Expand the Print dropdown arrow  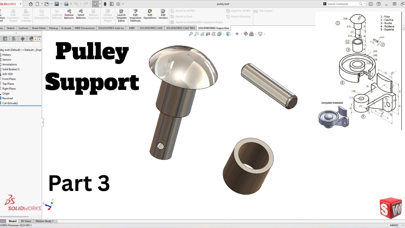(71, 4)
